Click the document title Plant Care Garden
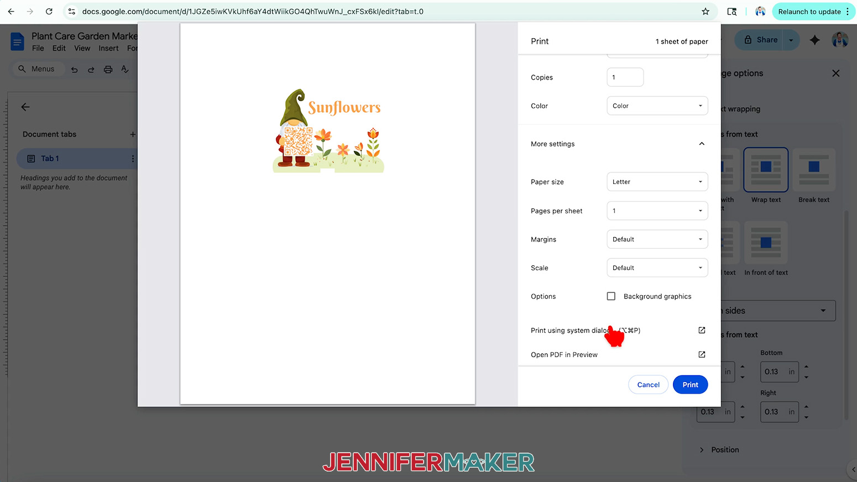The height and width of the screenshot is (482, 857). click(x=84, y=36)
